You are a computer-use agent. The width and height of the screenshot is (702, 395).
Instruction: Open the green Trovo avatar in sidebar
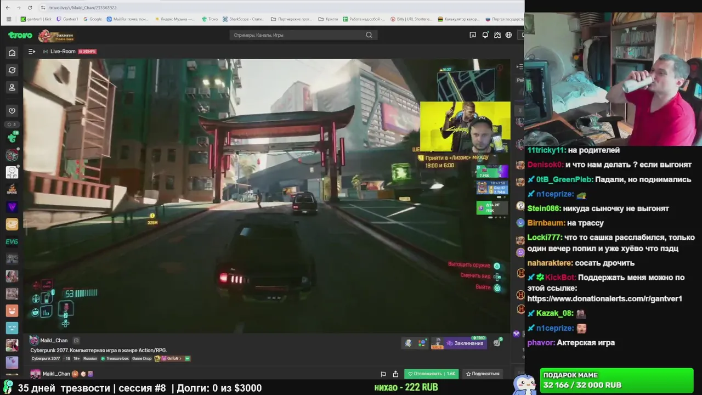click(x=12, y=137)
